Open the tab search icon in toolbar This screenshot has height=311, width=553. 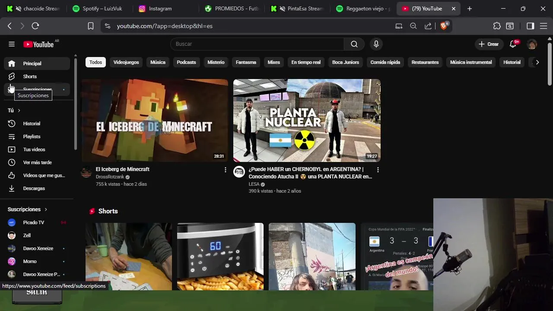click(510, 26)
